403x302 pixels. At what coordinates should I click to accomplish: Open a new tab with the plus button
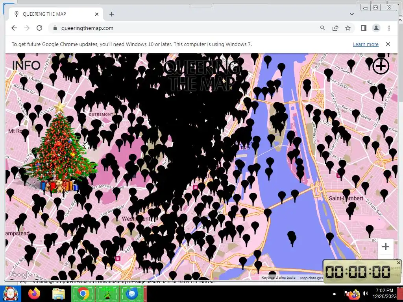pyautogui.click(x=111, y=14)
